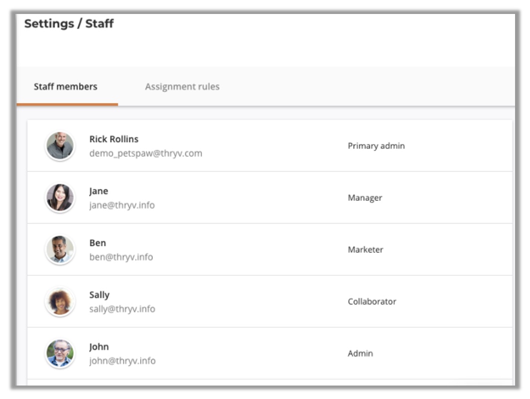The height and width of the screenshot is (399, 530).
Task: Select the ben@thryv.info email text
Action: [x=121, y=257]
